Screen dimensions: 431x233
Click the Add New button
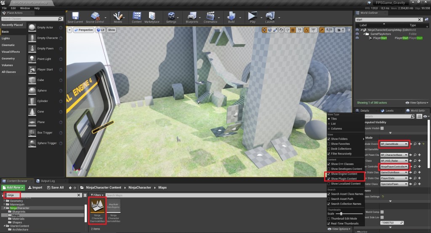(13, 188)
